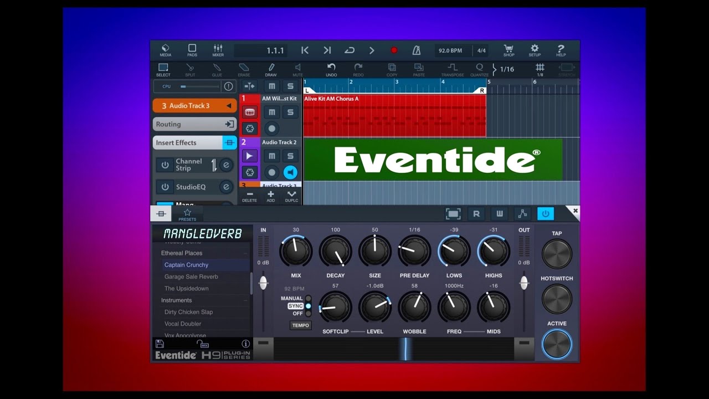Open the StudioEQ editor
This screenshot has width=709, height=399.
226,187
